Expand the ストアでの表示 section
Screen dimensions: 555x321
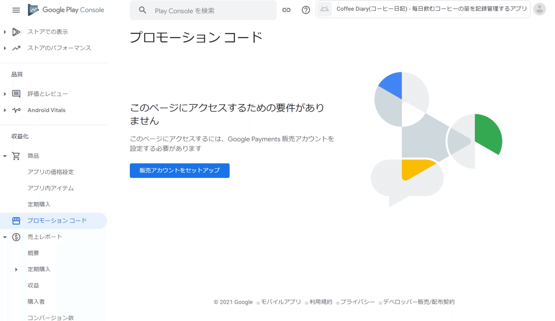[x=4, y=32]
